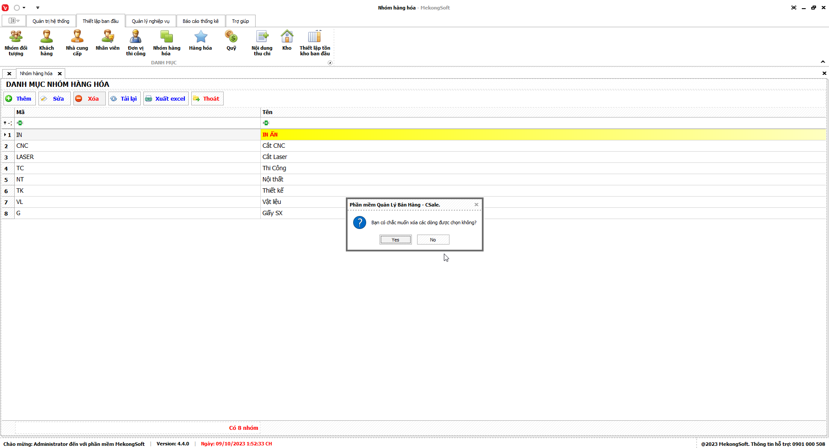This screenshot has height=448, width=829.
Task: Click the Mã column header
Action: point(137,112)
